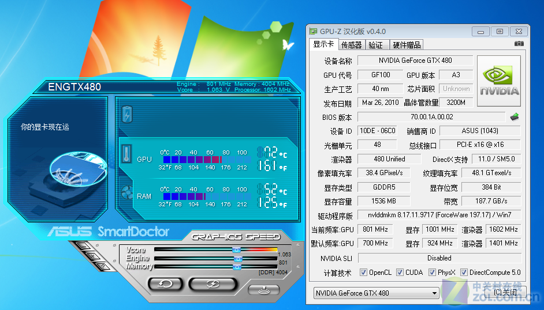Select the thermometer temperature panel icon
Screen dimensions: 544x310
[126, 154]
